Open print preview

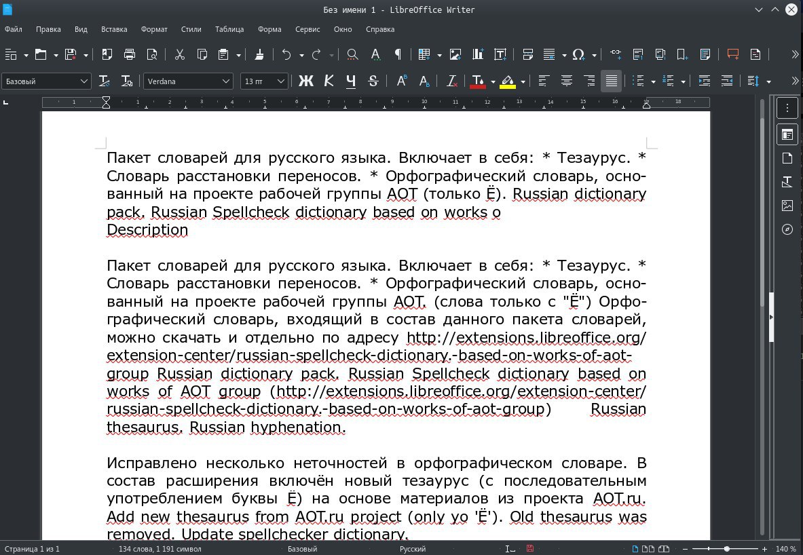tap(152, 54)
